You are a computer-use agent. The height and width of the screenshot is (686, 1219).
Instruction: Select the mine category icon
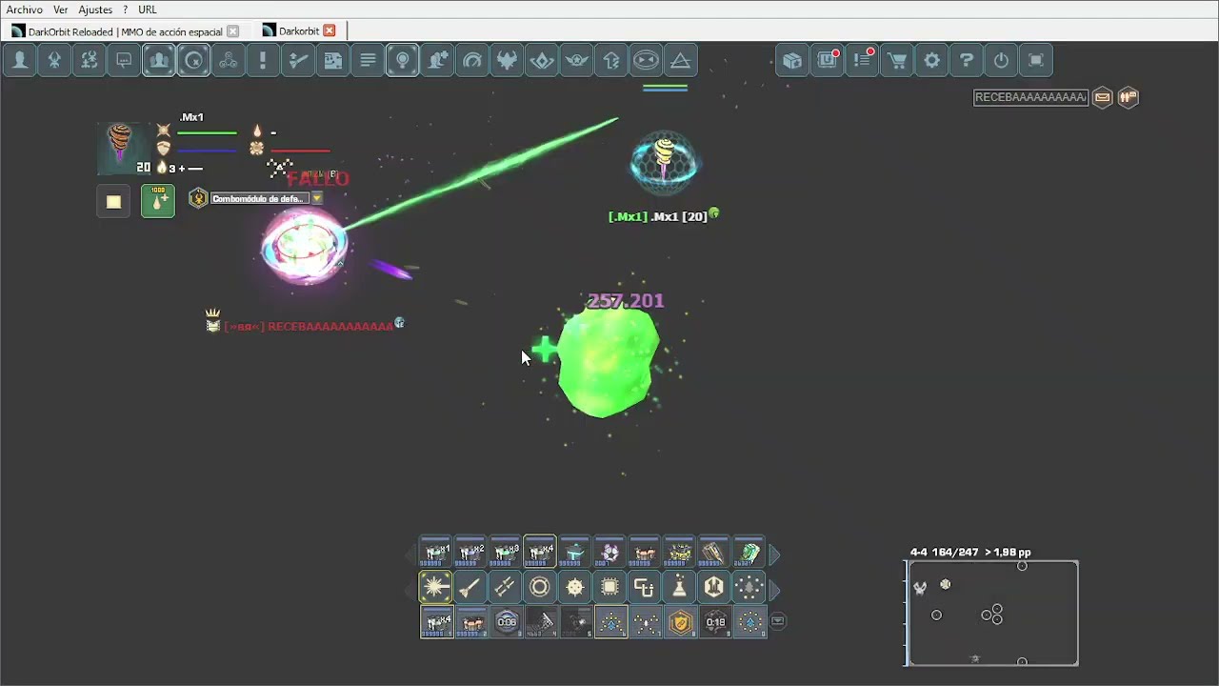click(575, 587)
